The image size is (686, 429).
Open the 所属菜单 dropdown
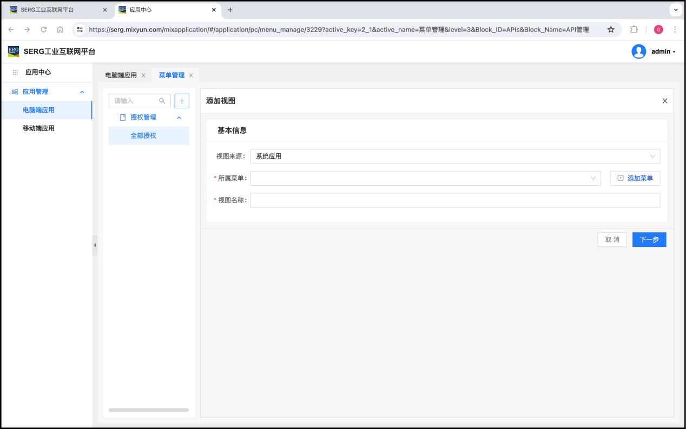(x=425, y=178)
